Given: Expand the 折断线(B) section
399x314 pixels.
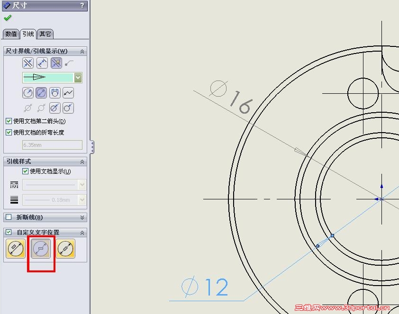Looking at the screenshot, I should point(82,217).
